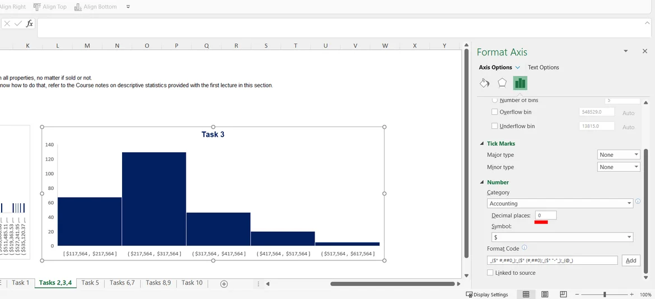Screen dimensions: 655x299
Task: Switch to the Task 5 sheet tab
Action: point(90,283)
